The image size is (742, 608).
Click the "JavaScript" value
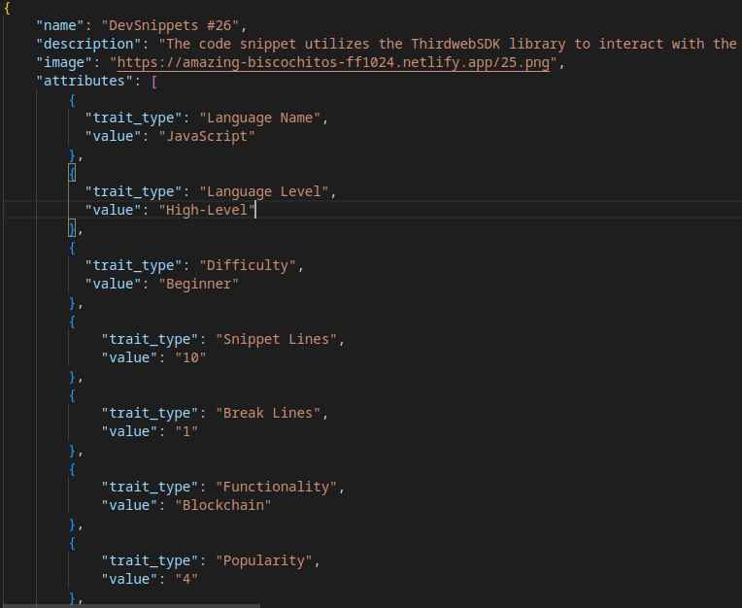pyautogui.click(x=207, y=136)
